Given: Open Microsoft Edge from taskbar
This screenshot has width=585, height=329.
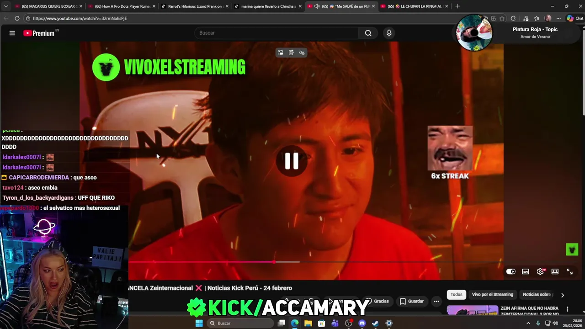Looking at the screenshot, I should tap(295, 323).
